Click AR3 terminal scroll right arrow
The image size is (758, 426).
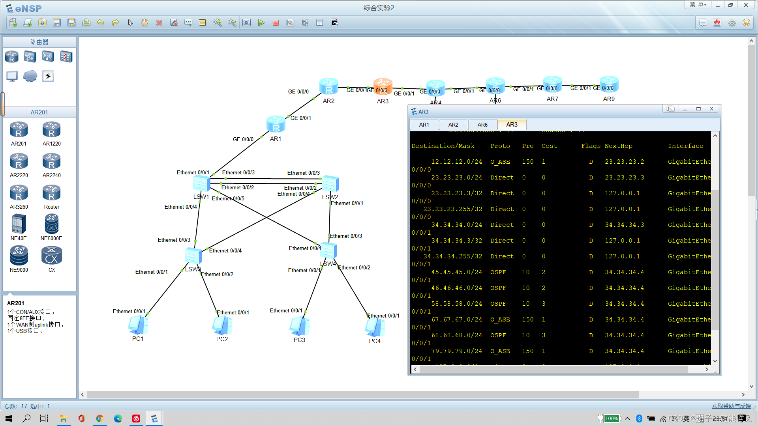coord(707,369)
